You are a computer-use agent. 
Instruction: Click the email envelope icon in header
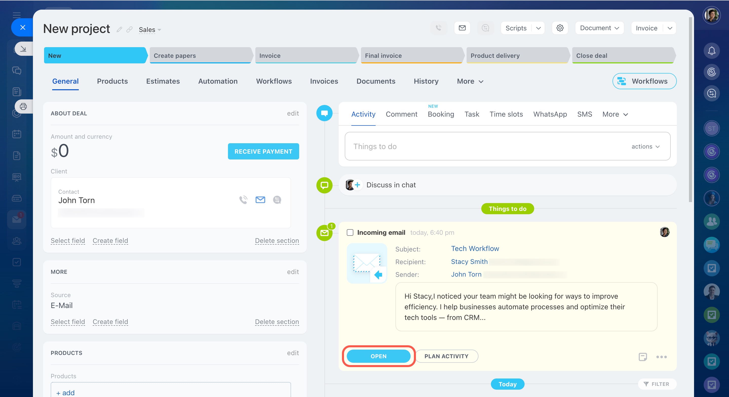coord(462,28)
